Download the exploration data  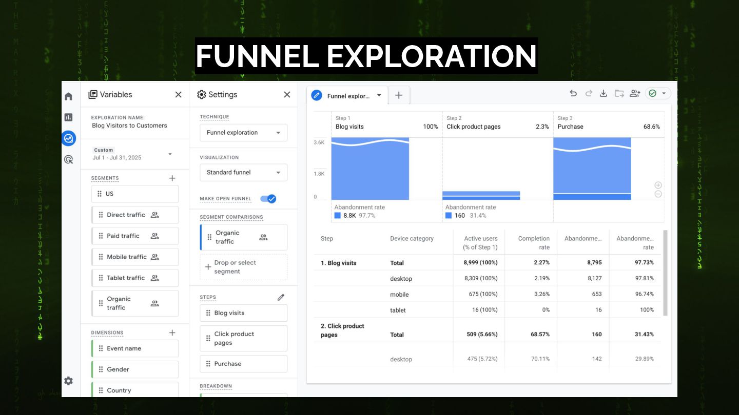click(604, 93)
